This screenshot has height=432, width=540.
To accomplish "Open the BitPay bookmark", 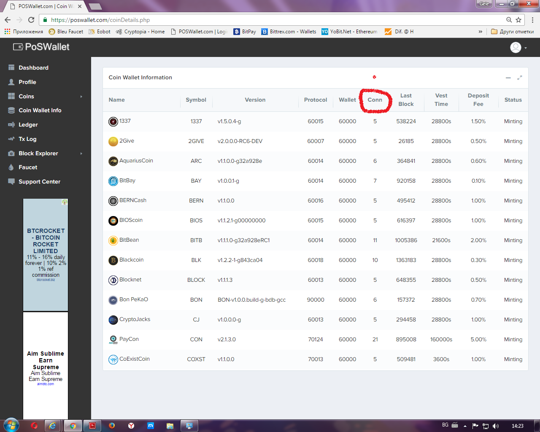I will click(x=245, y=32).
